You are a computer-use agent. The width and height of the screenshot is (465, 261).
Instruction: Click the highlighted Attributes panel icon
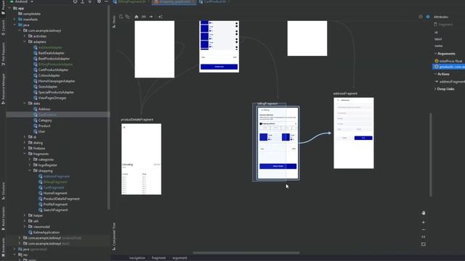pyautogui.click(x=428, y=17)
